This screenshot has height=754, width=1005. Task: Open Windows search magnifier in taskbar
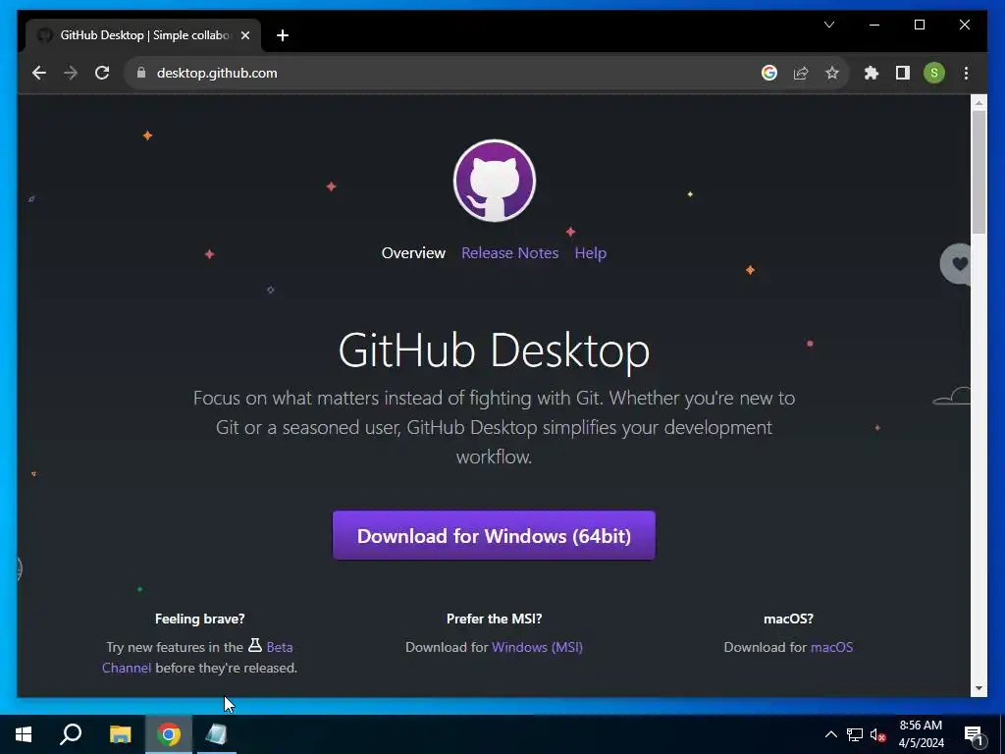pos(71,734)
